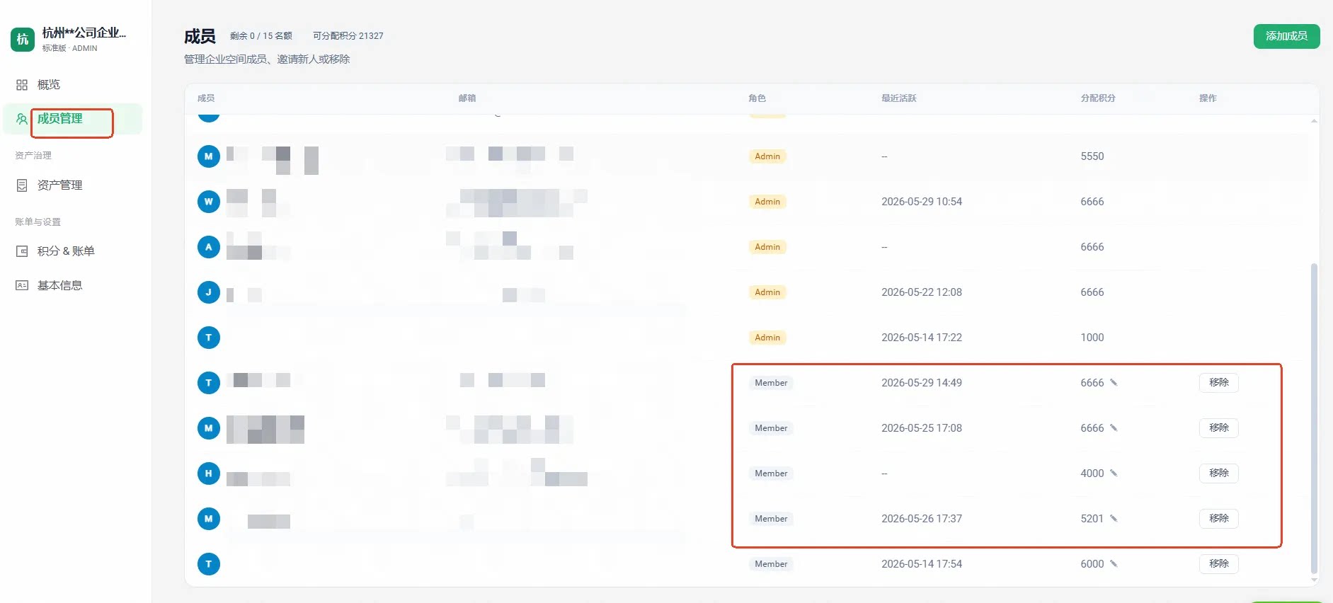Click the Admin badge in the 1000 row
Screen dimensions: 1333x603
click(767, 338)
